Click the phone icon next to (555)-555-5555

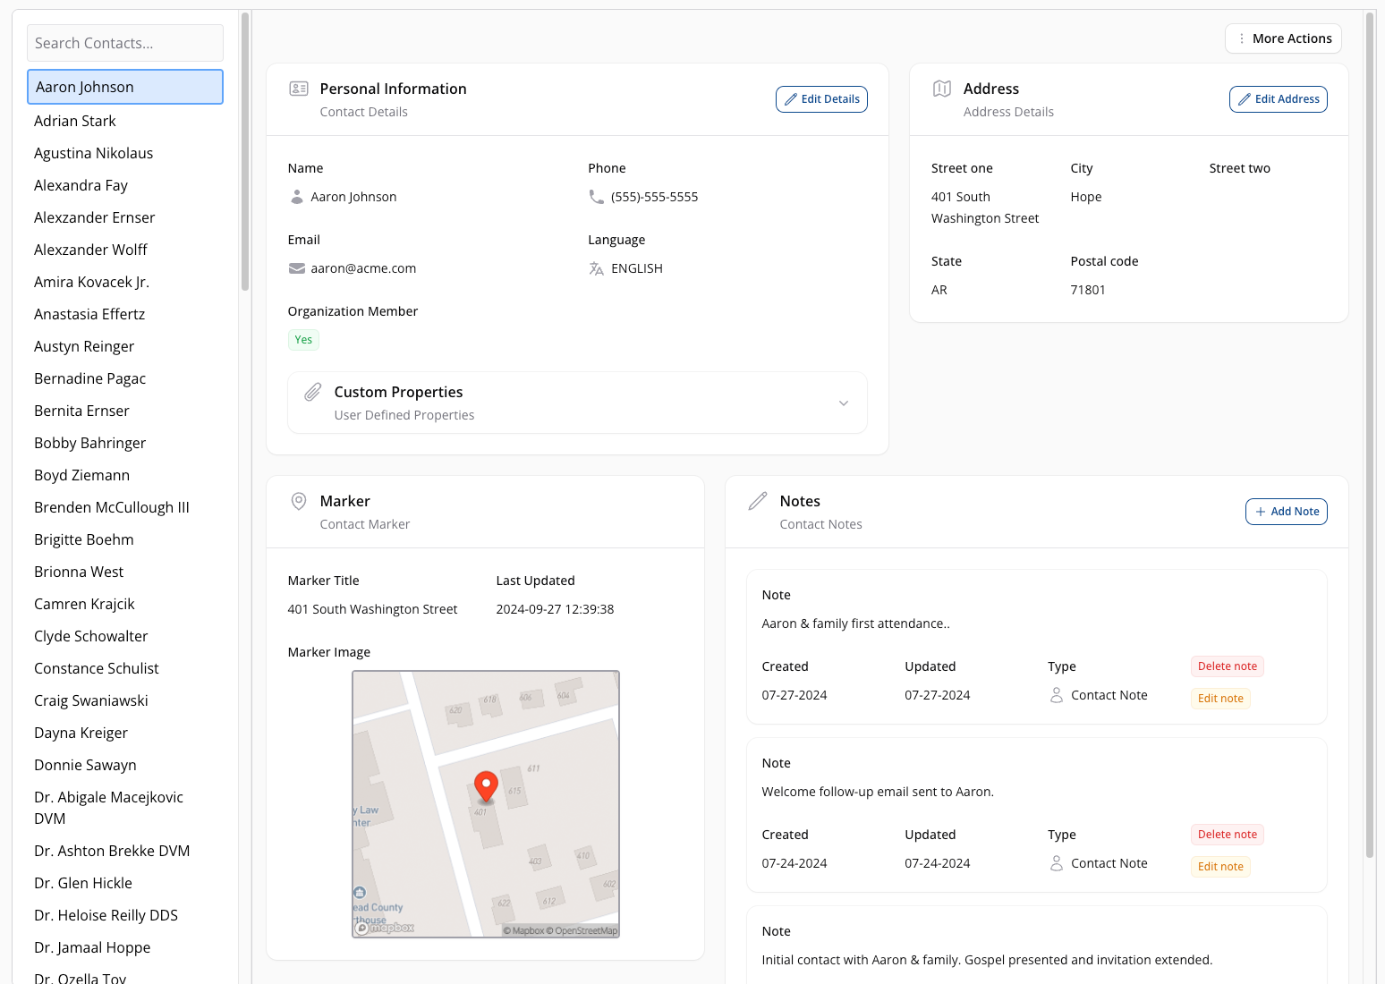tap(596, 197)
